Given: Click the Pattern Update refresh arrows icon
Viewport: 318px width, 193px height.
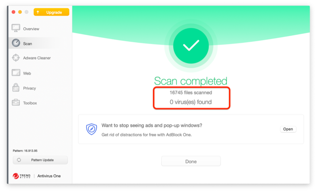Looking at the screenshot, I should click(19, 160).
